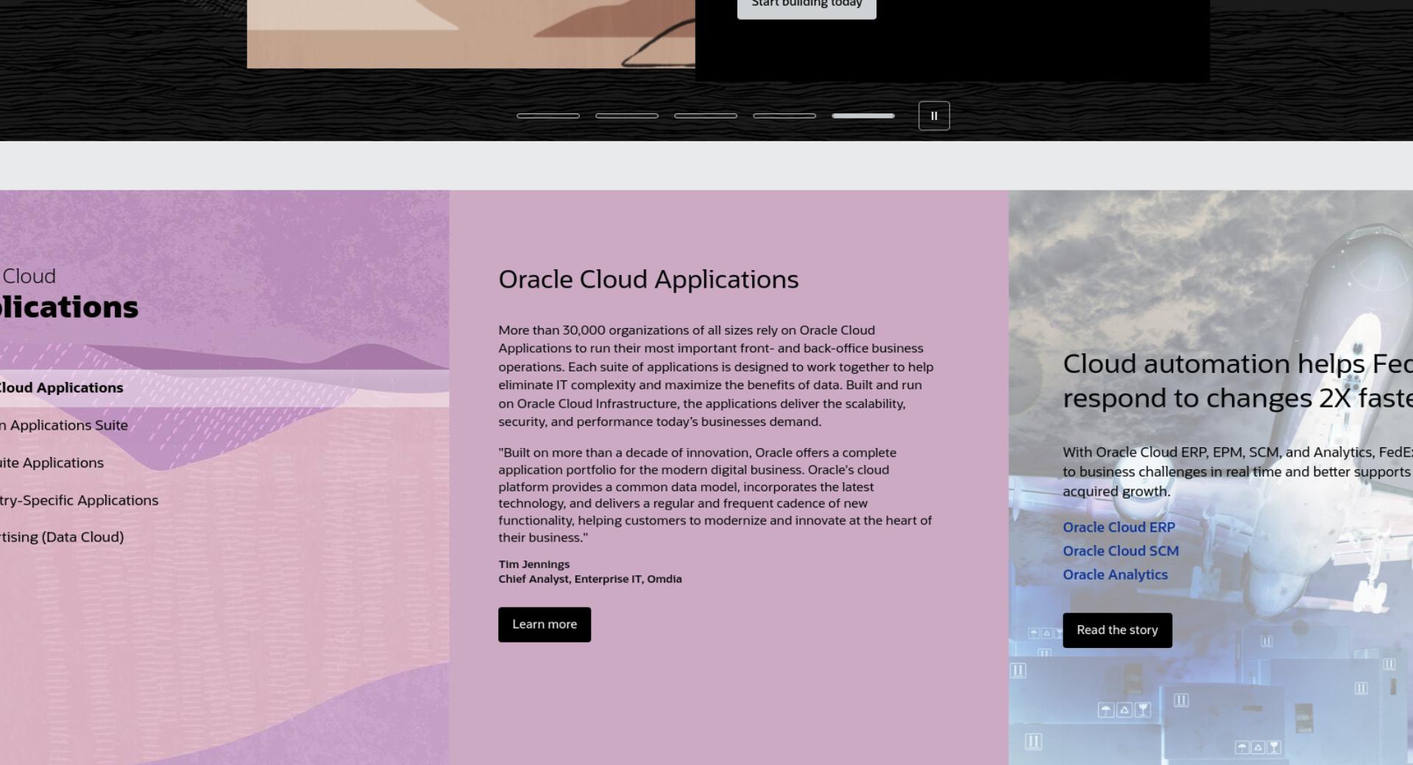Viewport: 1413px width, 765px height.
Task: Open the Applications Suite tab
Action: pyautogui.click(x=224, y=425)
